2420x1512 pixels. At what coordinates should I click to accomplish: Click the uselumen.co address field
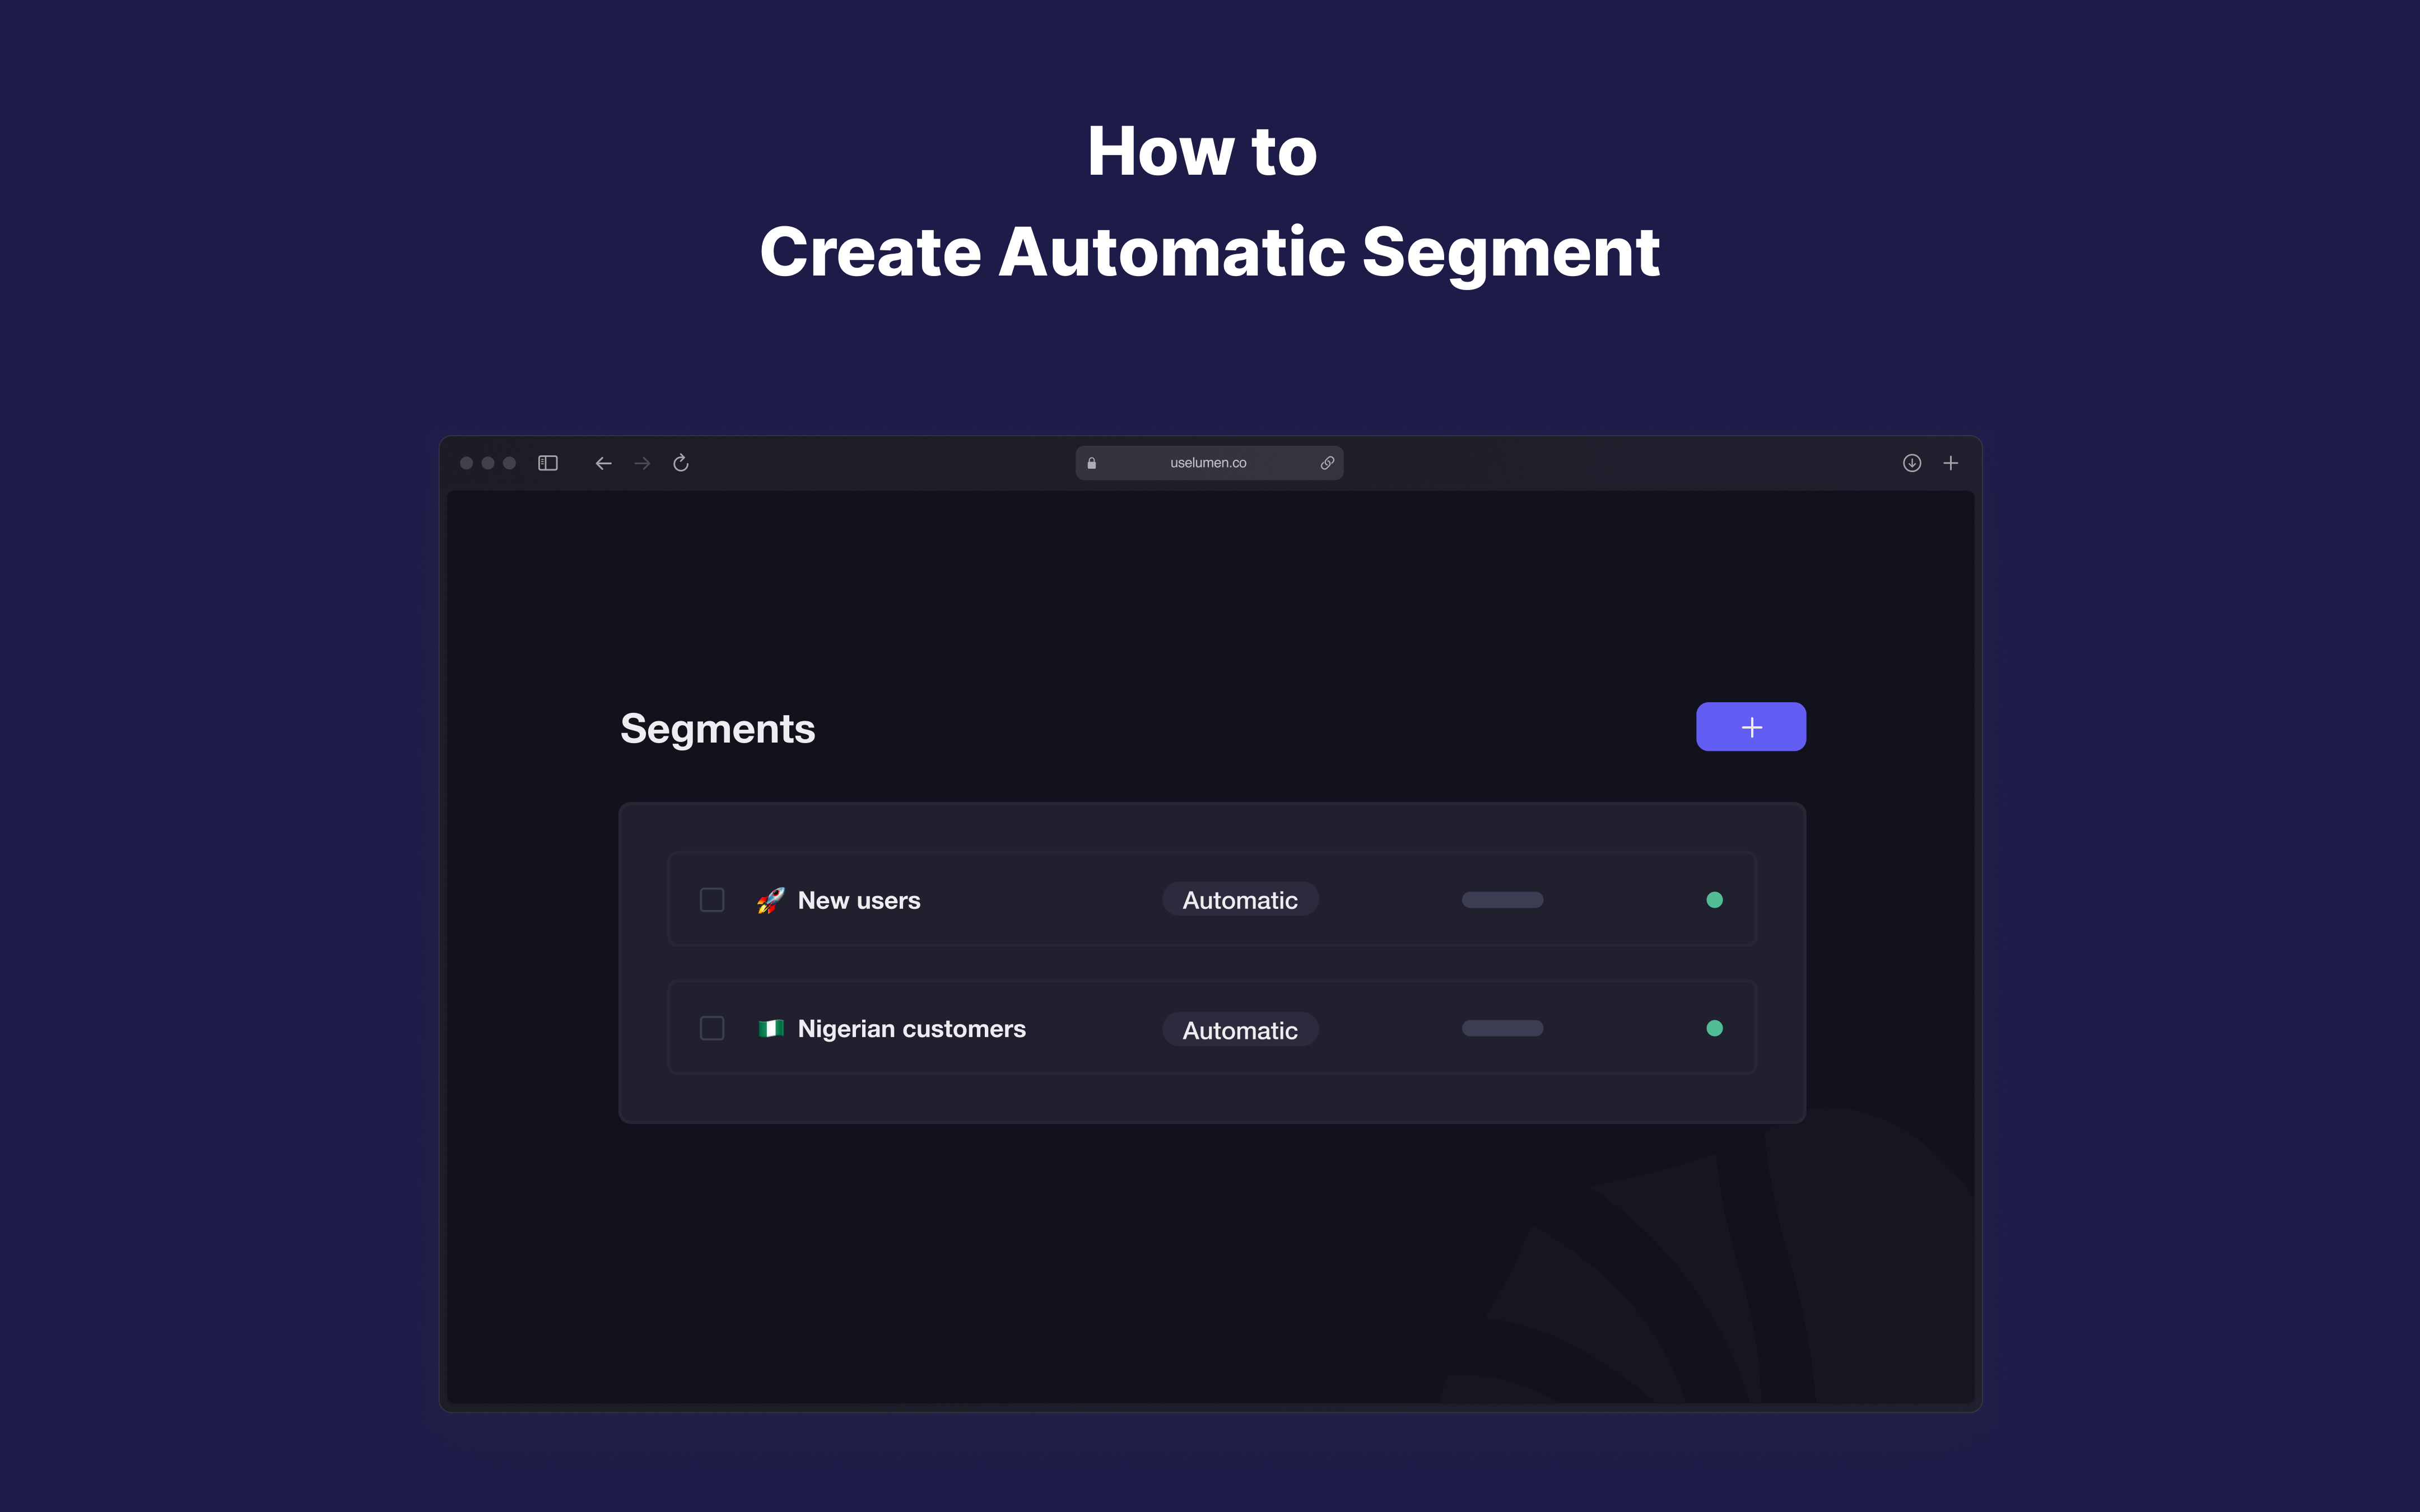pos(1208,463)
